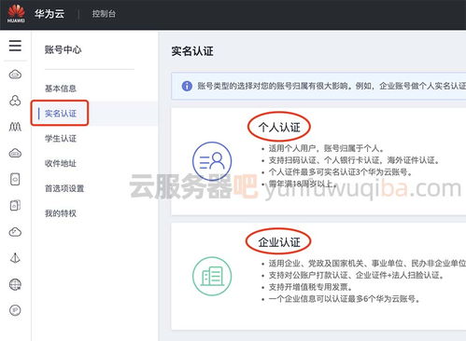Select 实名认证 in account menu

61,114
